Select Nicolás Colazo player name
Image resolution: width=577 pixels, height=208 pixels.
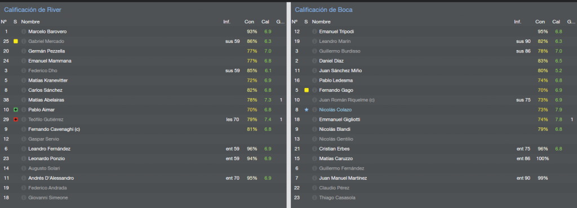coord(335,110)
